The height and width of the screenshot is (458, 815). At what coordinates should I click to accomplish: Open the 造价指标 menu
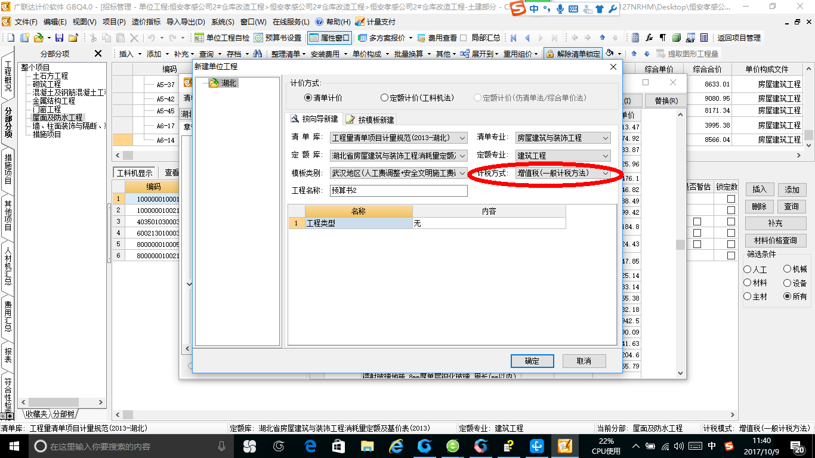coord(146,22)
